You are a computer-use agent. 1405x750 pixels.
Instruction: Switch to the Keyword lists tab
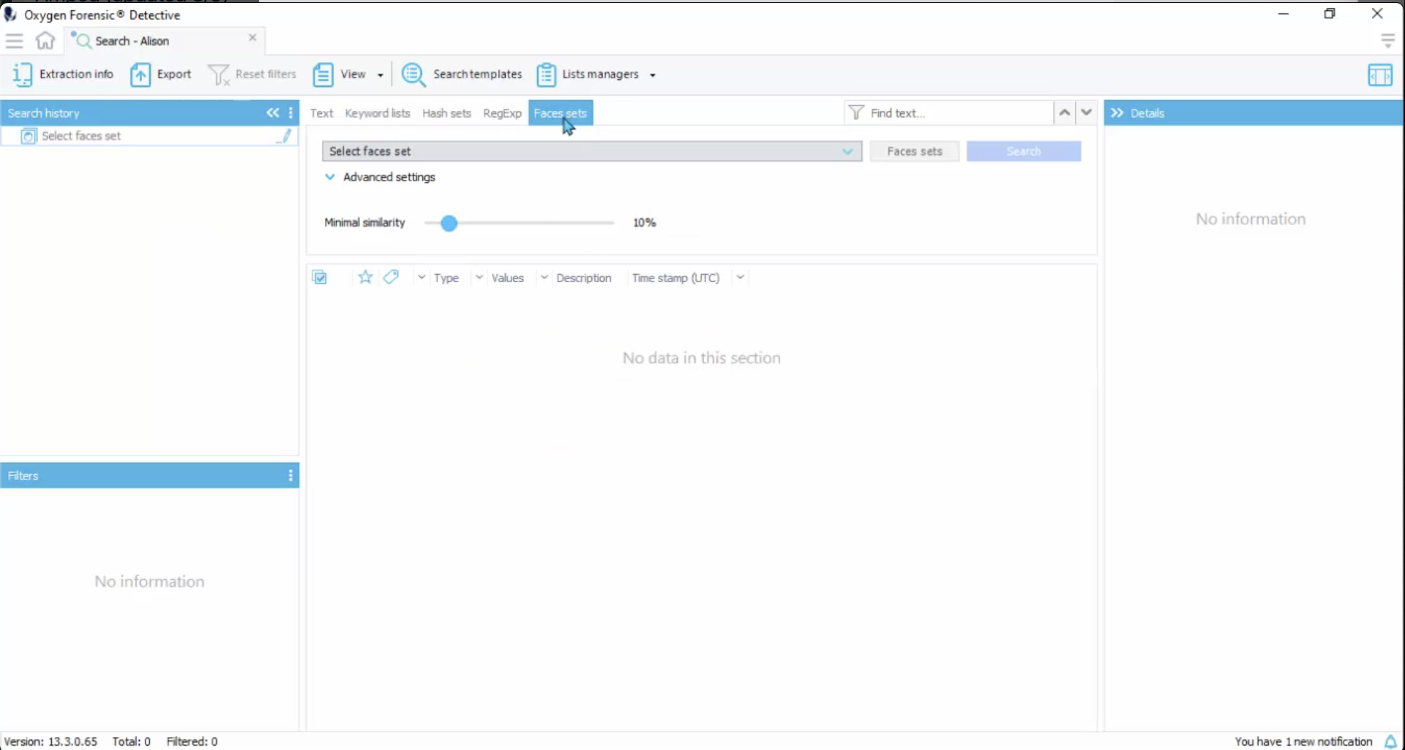tap(378, 113)
